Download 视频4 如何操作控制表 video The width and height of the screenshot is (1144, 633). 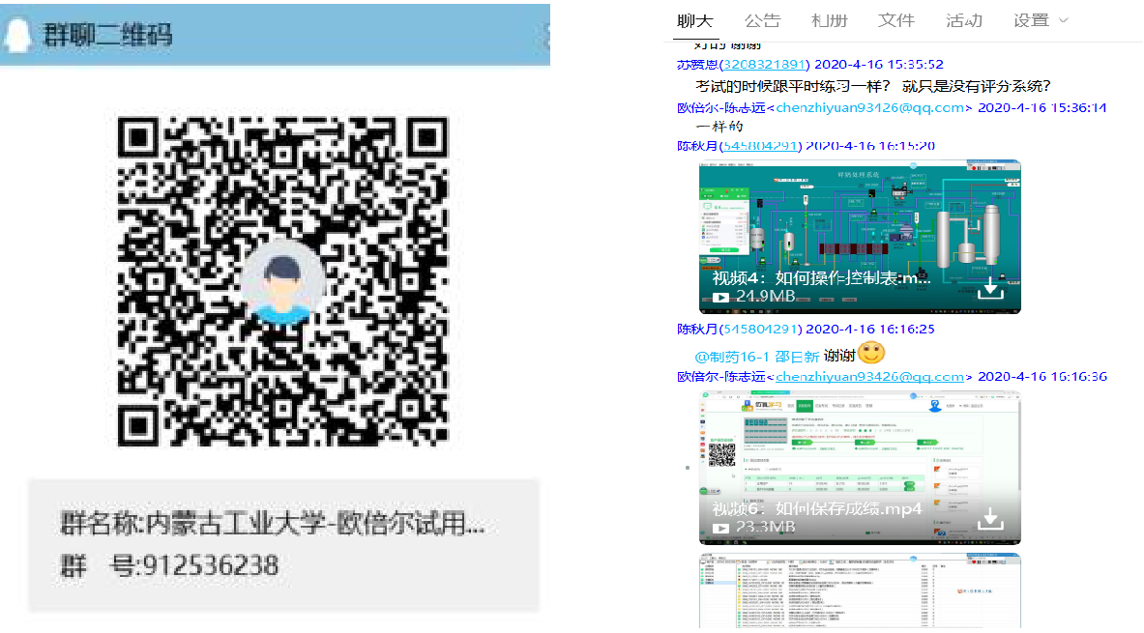[990, 290]
